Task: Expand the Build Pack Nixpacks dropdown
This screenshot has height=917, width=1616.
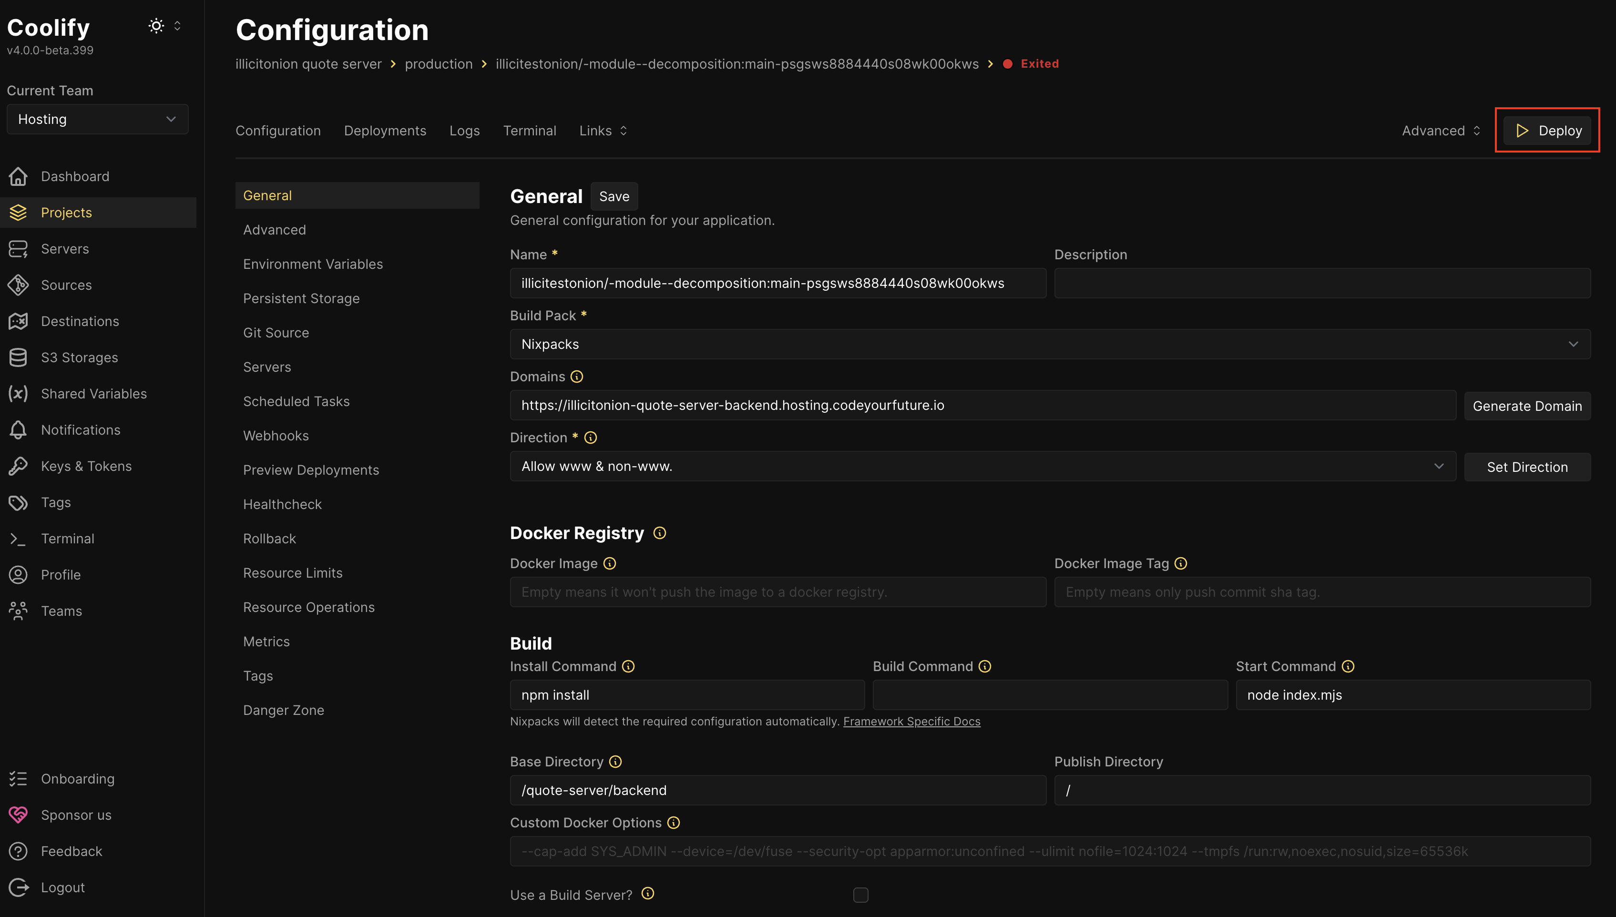Action: coord(1050,344)
